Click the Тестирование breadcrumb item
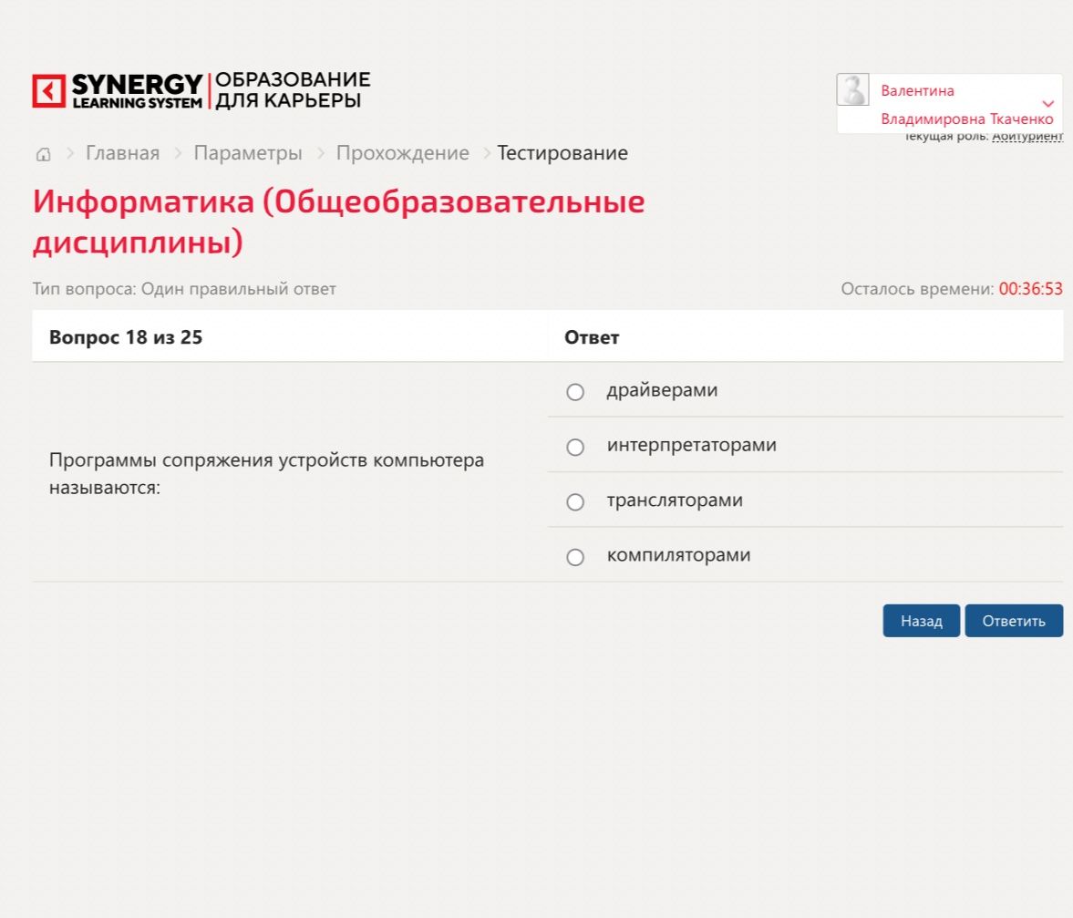 click(562, 153)
